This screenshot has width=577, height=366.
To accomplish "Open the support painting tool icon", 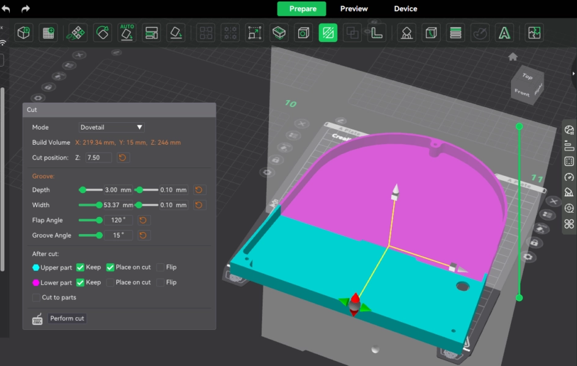I will (406, 33).
